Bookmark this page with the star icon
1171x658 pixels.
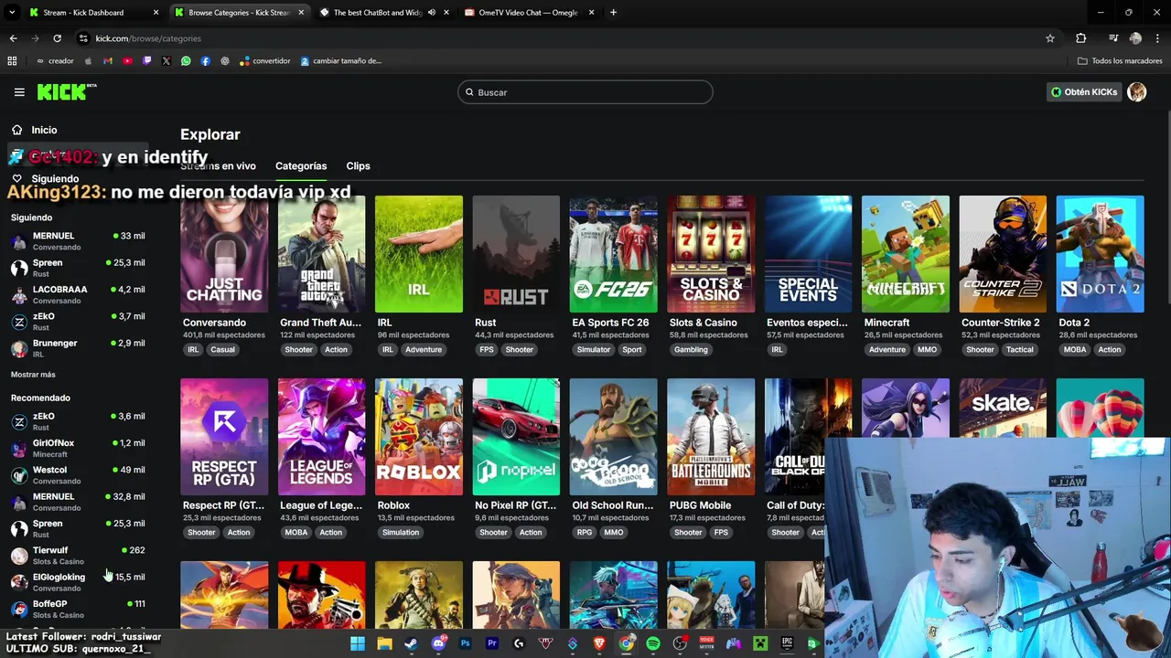pos(1050,38)
